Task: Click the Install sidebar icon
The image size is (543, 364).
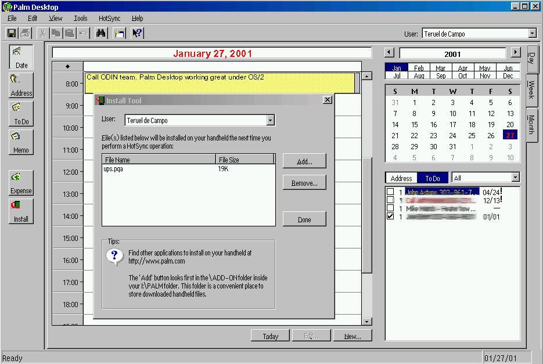Action: tap(21, 211)
